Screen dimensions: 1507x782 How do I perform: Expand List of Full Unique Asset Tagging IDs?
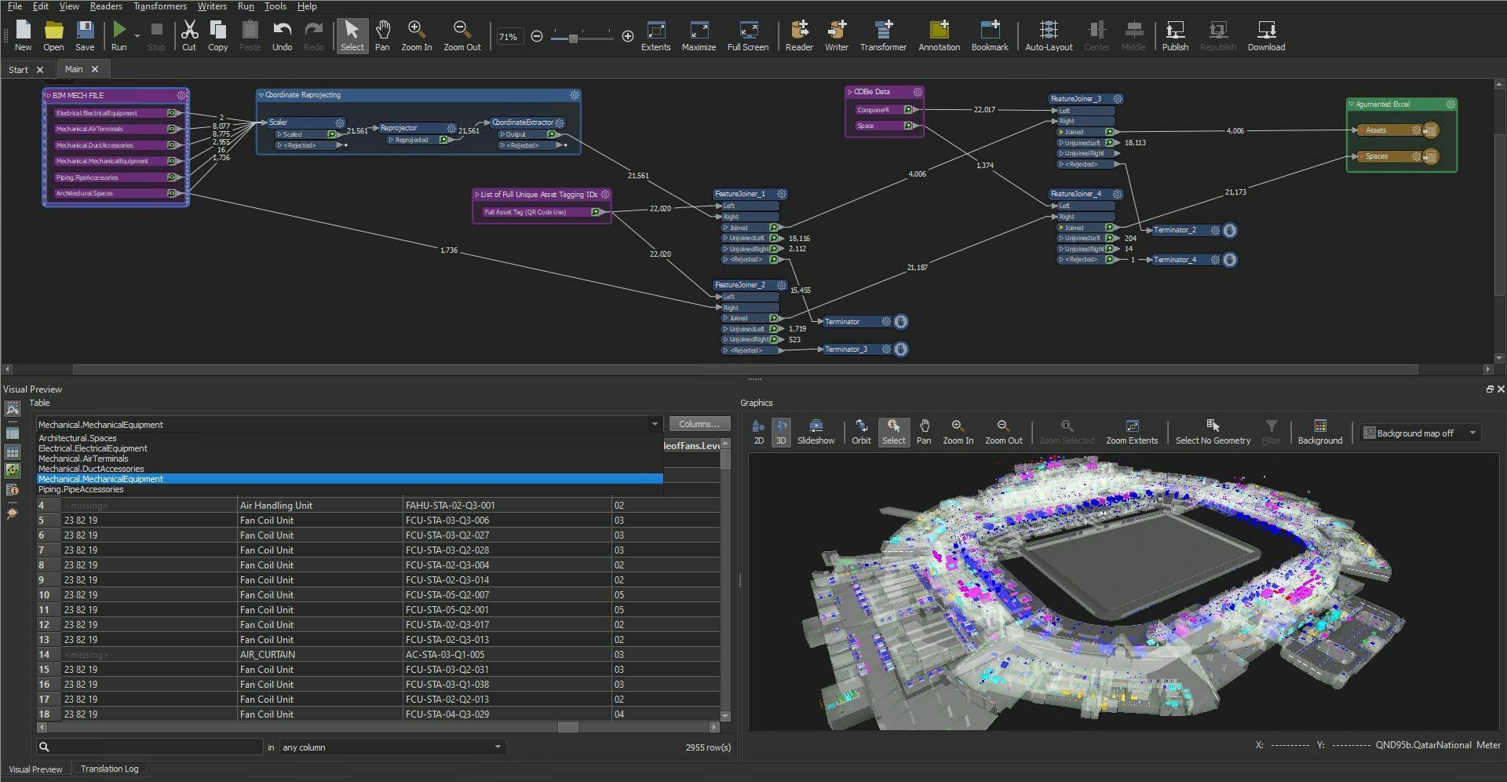point(476,195)
